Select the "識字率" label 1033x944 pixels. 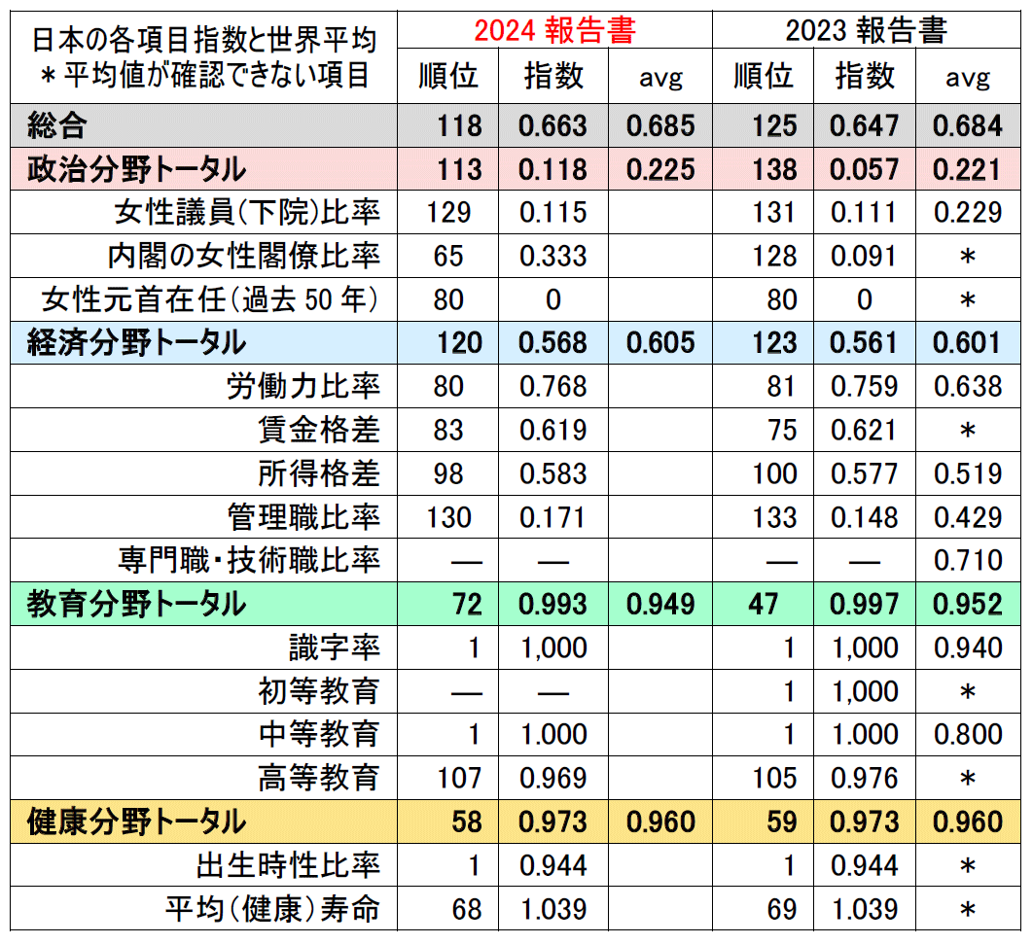tap(335, 647)
